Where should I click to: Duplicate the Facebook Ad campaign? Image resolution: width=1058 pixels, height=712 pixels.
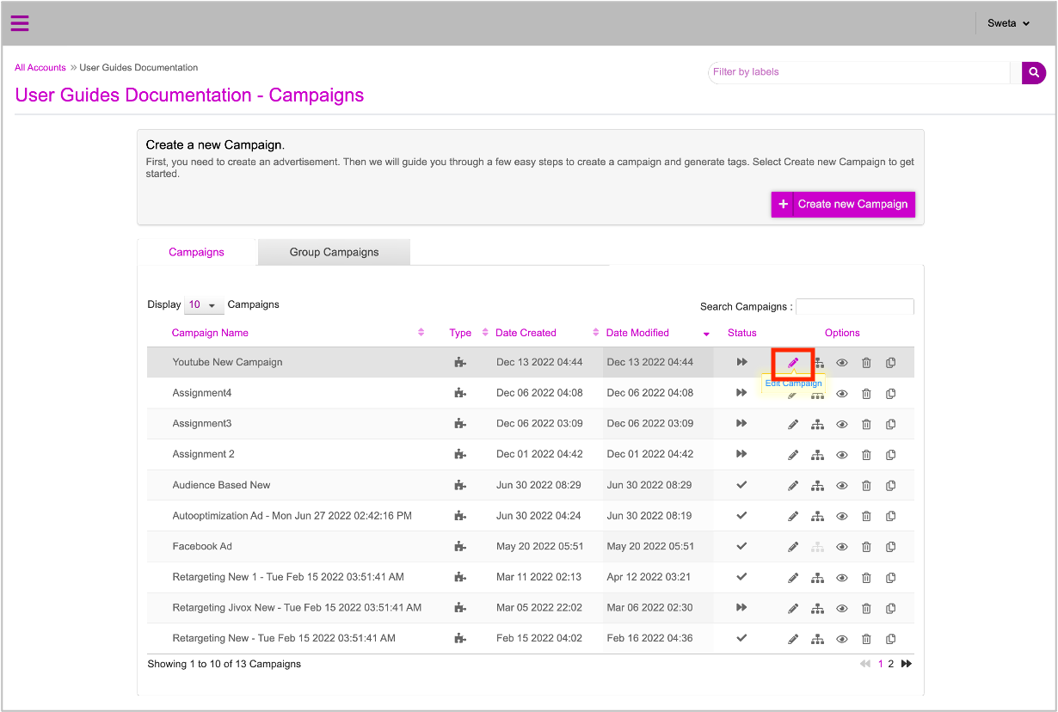click(x=890, y=547)
